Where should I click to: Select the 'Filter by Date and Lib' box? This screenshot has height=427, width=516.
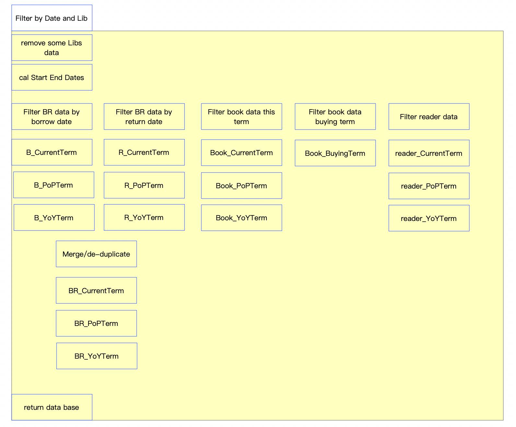52,18
